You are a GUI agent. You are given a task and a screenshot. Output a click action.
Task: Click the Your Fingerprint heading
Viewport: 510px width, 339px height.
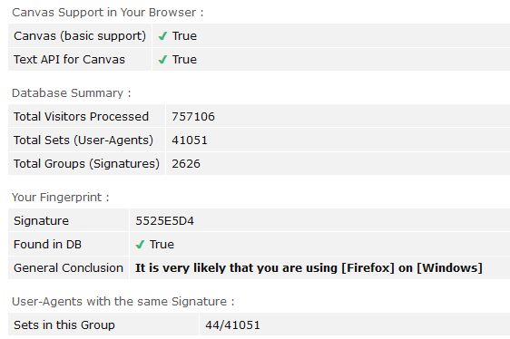pyautogui.click(x=61, y=198)
